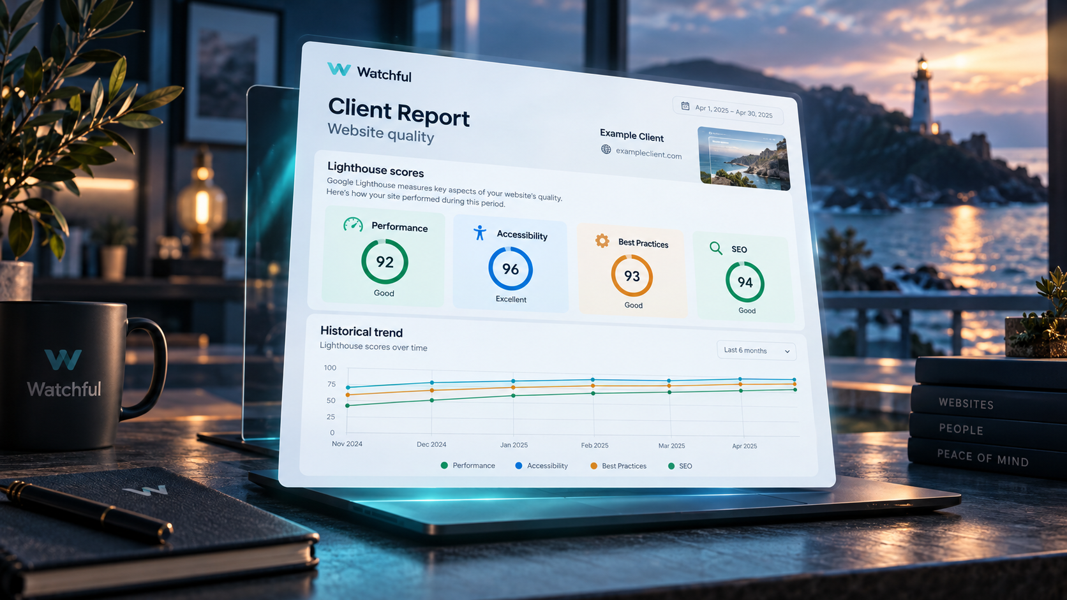
Task: Click the Excellent label under Accessibility
Action: pyautogui.click(x=511, y=299)
